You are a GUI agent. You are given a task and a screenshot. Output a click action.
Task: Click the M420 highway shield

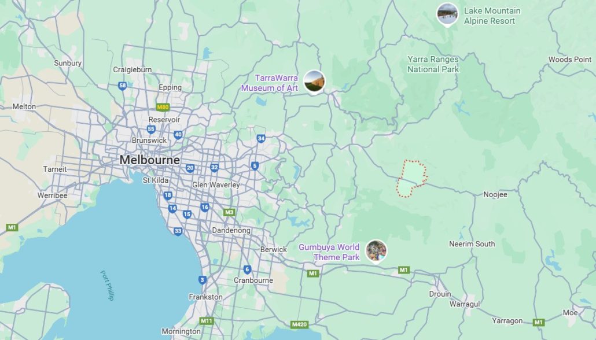(299, 324)
